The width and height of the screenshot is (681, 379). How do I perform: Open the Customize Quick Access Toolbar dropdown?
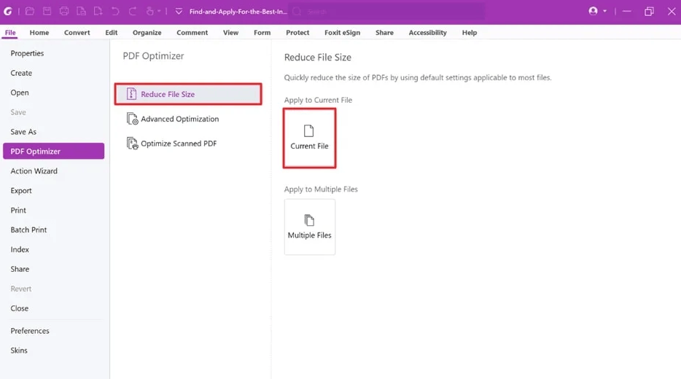coord(179,12)
